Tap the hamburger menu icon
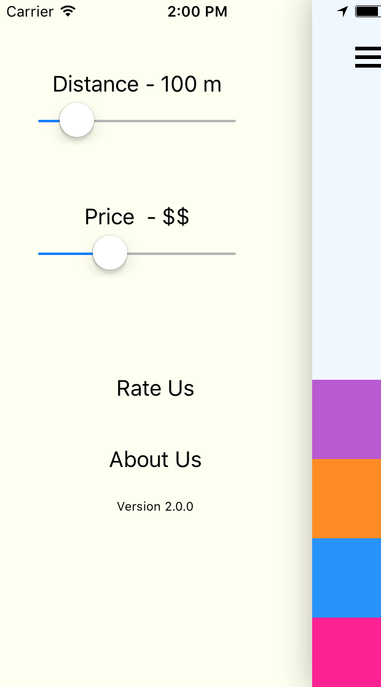The image size is (381, 687). pos(367,57)
